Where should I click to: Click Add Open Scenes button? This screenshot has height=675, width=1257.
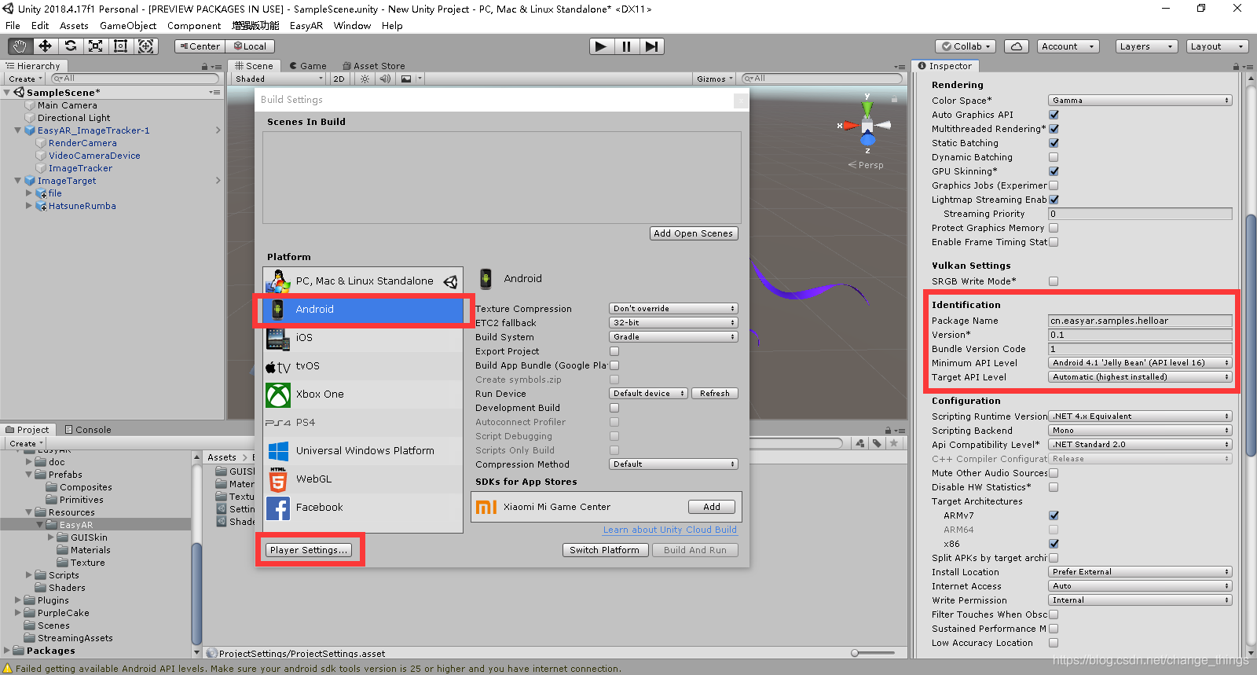[x=694, y=233]
